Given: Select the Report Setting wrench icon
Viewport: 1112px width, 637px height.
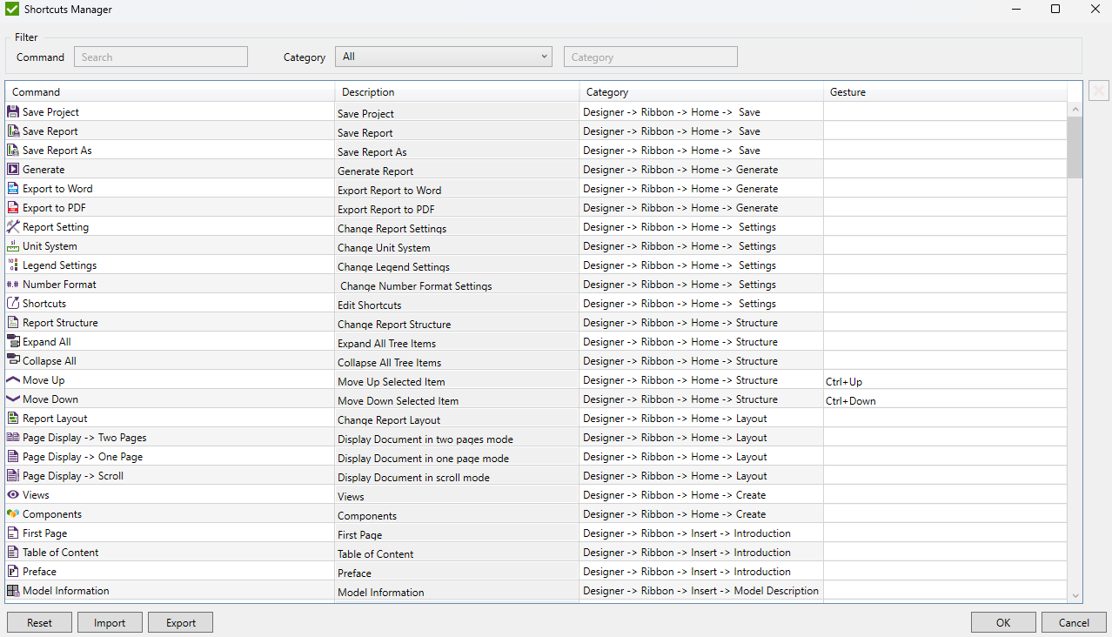Looking at the screenshot, I should click(12, 226).
